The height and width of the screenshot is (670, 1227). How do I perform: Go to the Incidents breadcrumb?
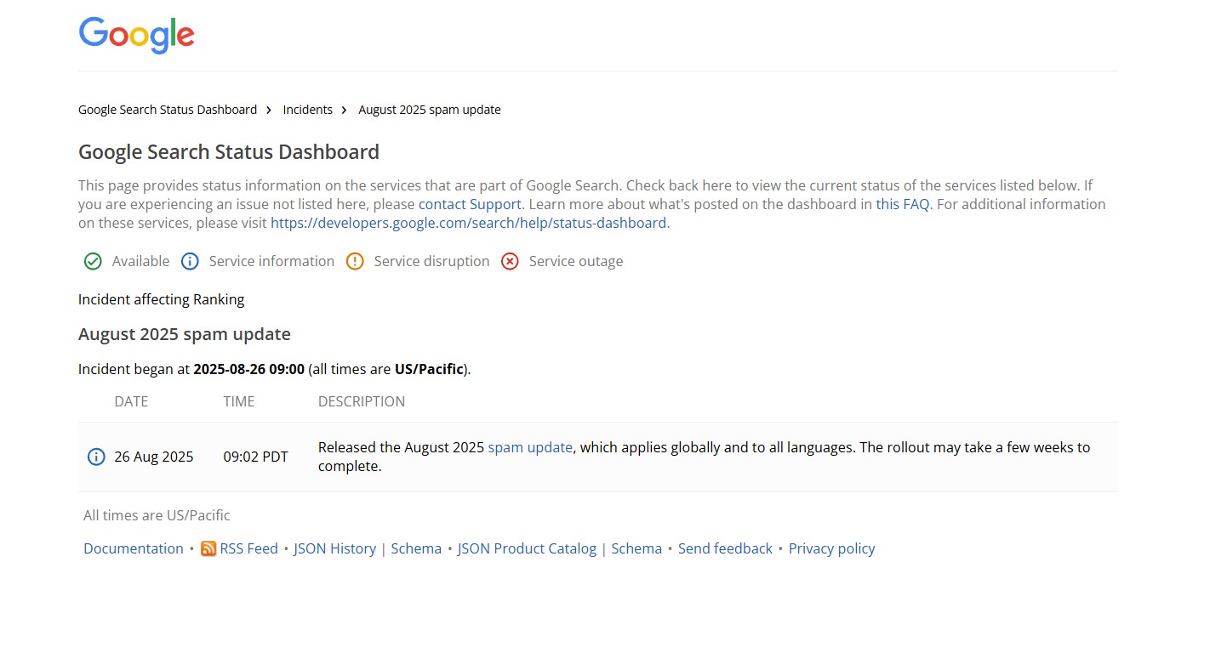307,110
